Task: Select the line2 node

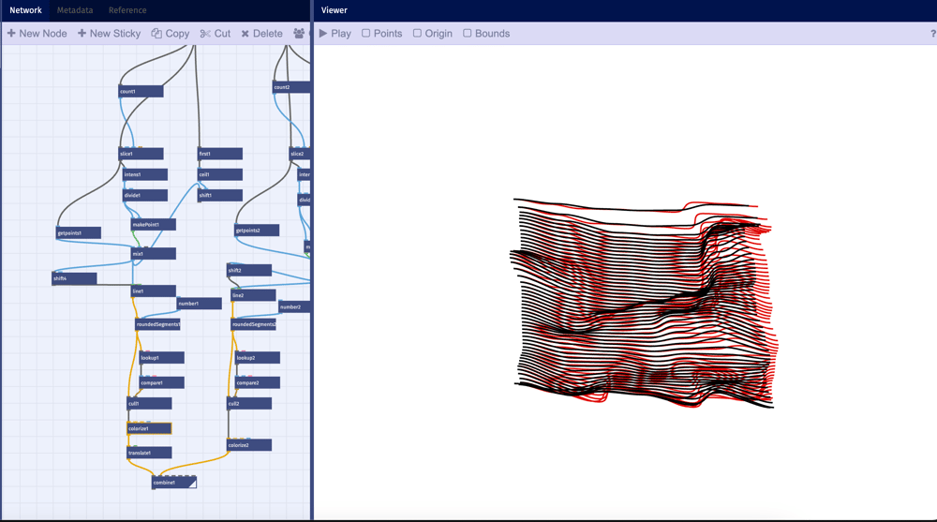Action: point(253,295)
